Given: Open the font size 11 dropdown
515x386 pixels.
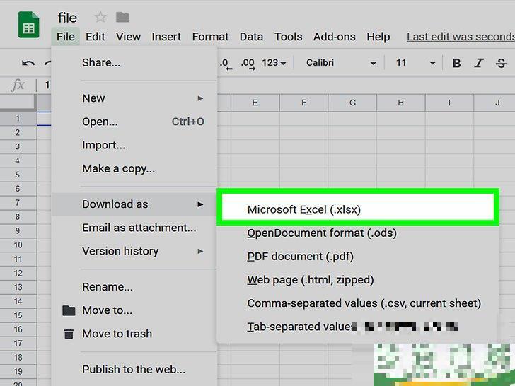Looking at the screenshot, I should click(415, 64).
